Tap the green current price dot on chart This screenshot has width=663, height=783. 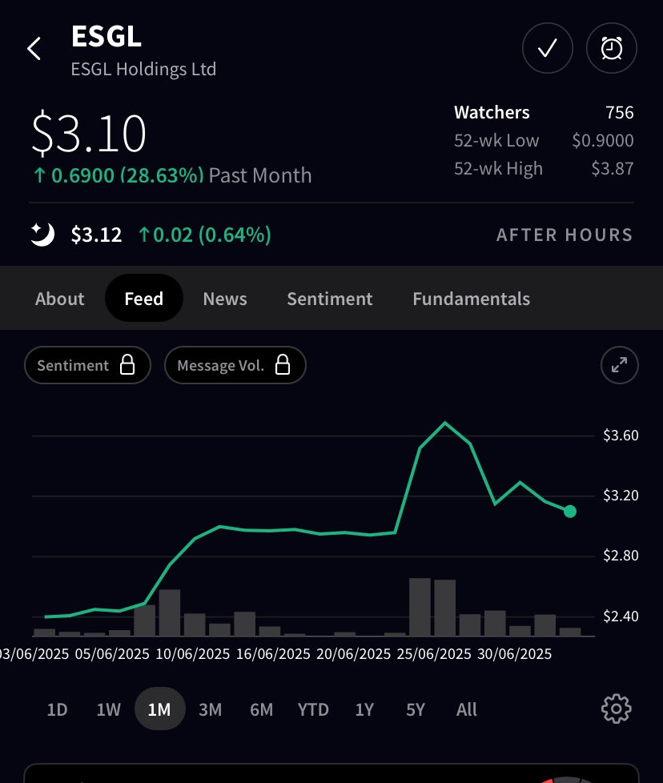click(x=569, y=512)
